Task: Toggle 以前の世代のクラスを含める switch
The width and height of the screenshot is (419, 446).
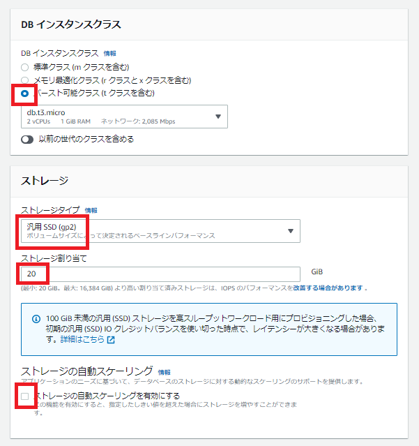Action: click(28, 139)
